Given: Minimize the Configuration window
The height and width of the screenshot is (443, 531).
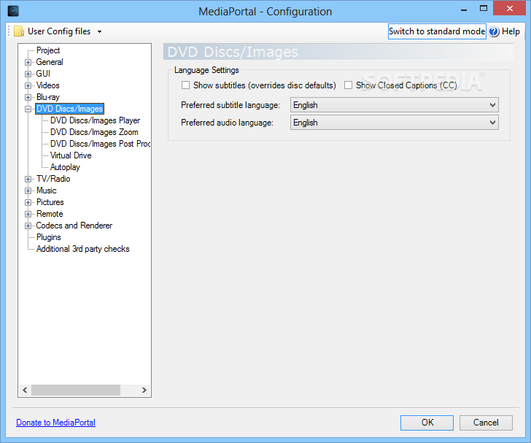Looking at the screenshot, I should tap(464, 9).
